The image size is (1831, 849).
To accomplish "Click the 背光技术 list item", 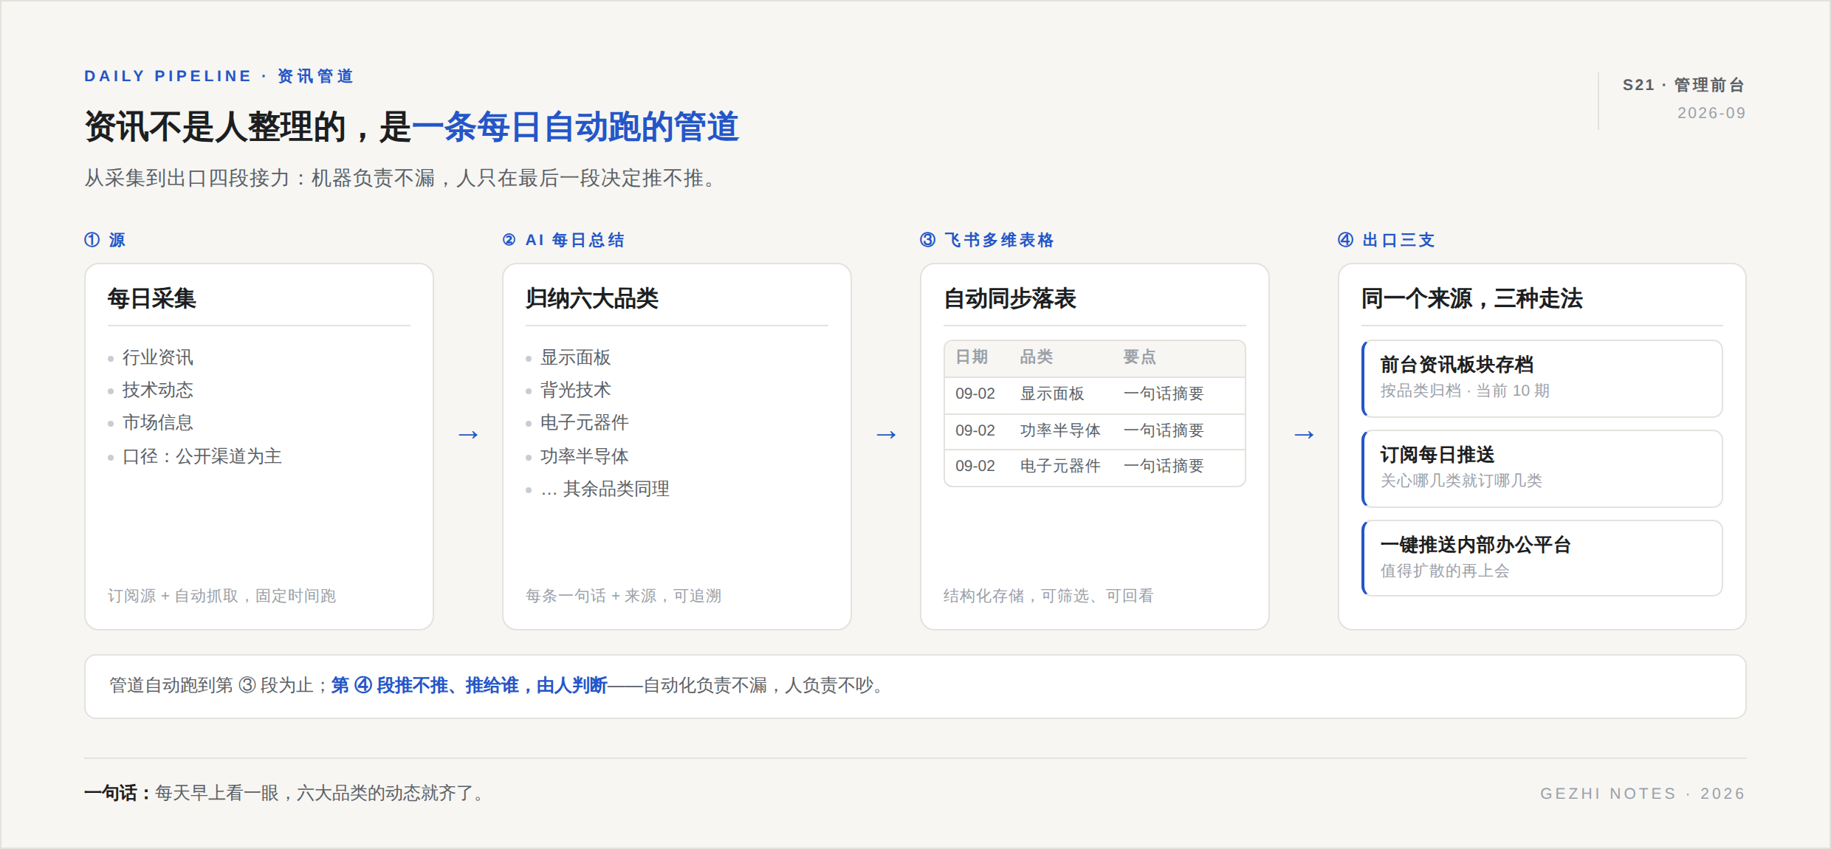I will [x=576, y=390].
